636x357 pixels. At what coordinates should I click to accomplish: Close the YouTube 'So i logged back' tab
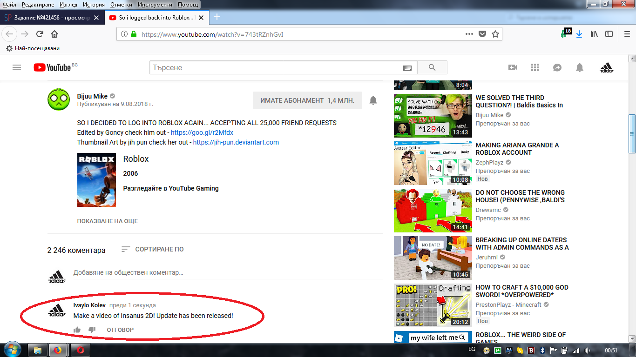[x=201, y=18]
